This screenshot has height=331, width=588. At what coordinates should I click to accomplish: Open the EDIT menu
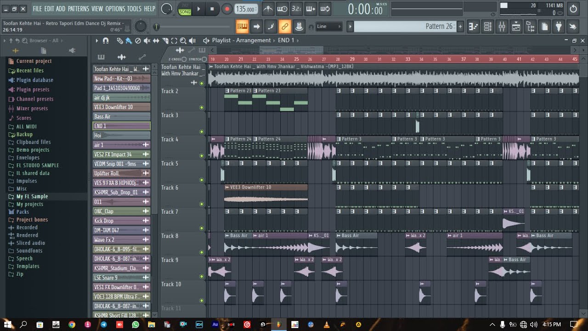49,9
